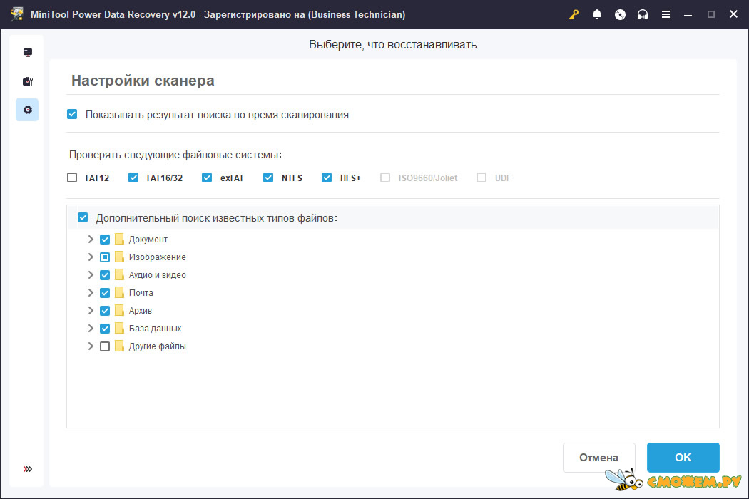Expand the Архив tree node
This screenshot has height=499, width=749.
91,310
